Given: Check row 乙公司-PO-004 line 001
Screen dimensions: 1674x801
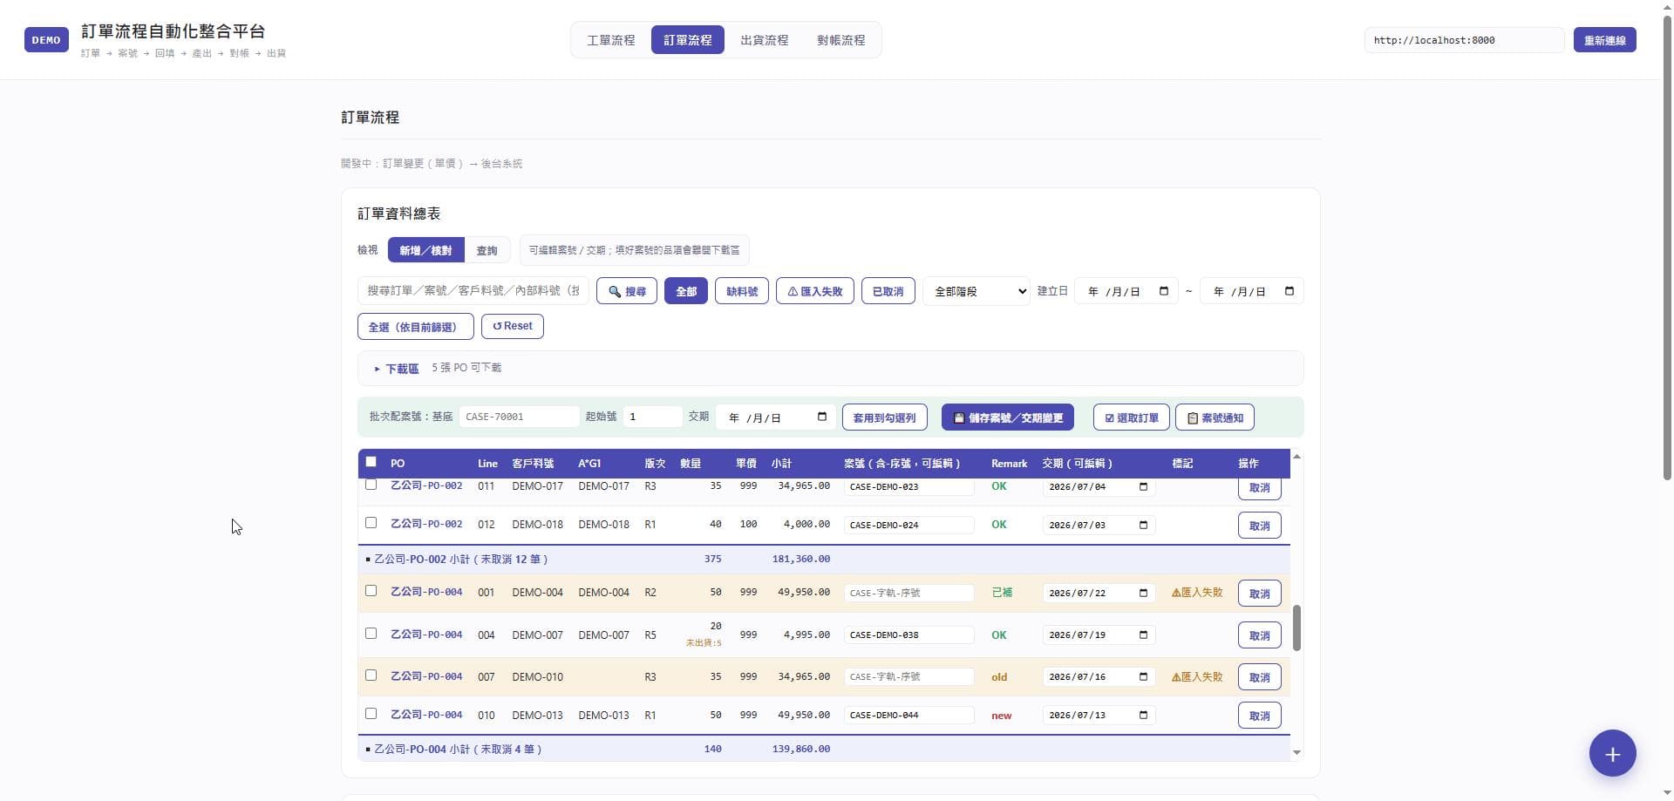Looking at the screenshot, I should tap(371, 591).
